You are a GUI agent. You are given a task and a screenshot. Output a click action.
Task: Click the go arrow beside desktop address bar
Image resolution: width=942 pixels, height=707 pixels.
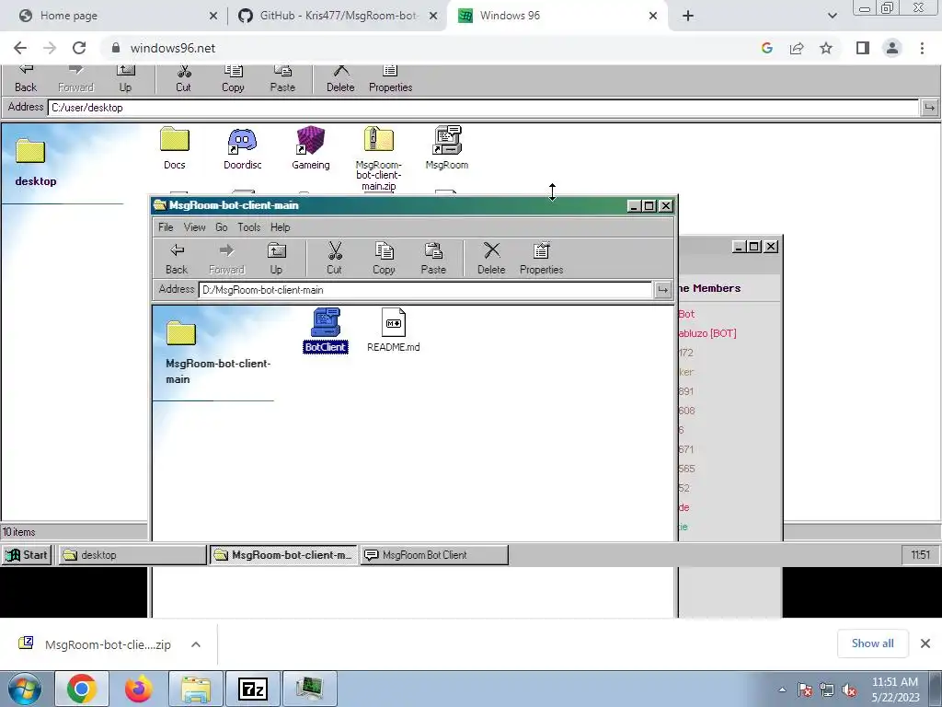(x=929, y=108)
